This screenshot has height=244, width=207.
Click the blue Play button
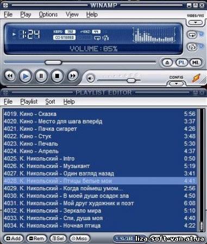pyautogui.click(x=26, y=76)
